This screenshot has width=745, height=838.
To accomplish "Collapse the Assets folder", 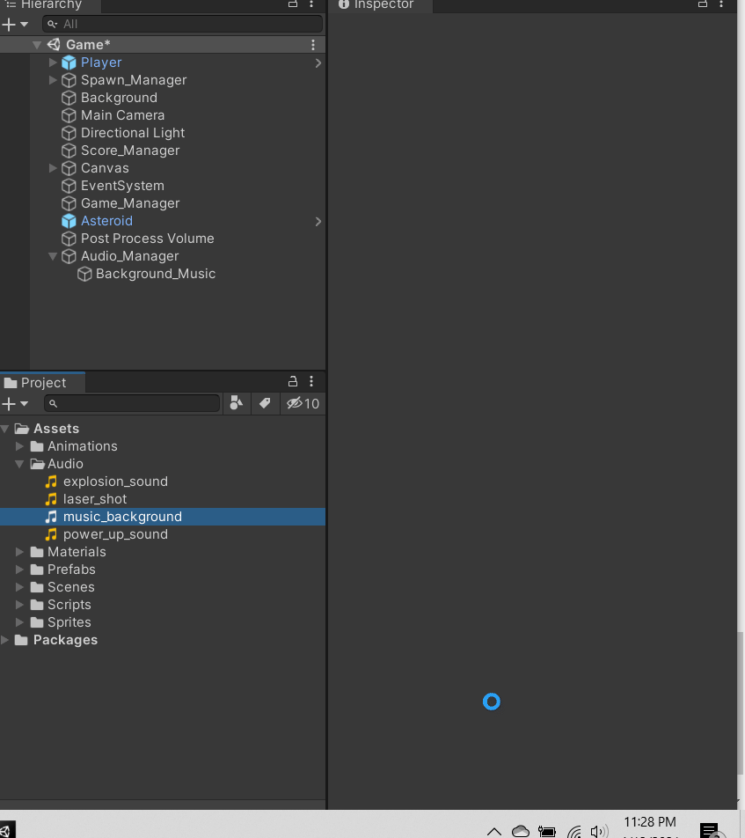I will (x=4, y=429).
